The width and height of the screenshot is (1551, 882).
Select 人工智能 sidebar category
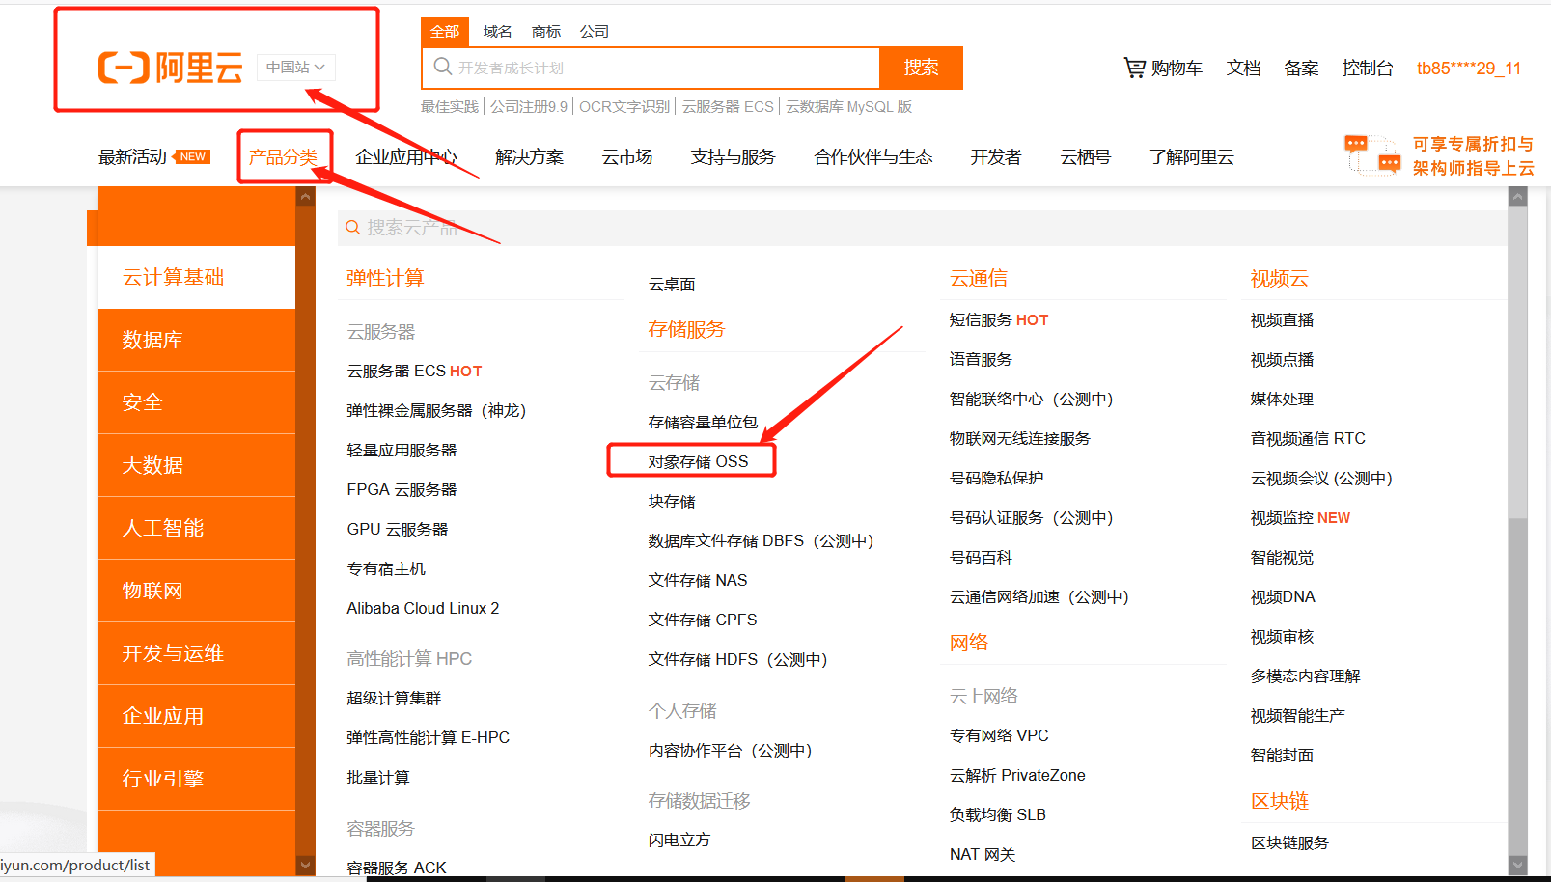tap(197, 528)
